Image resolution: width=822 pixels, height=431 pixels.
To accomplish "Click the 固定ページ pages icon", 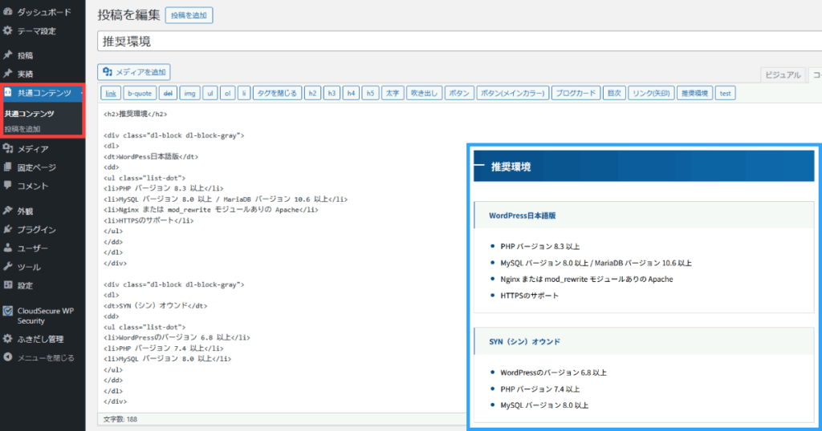I will tap(8, 167).
